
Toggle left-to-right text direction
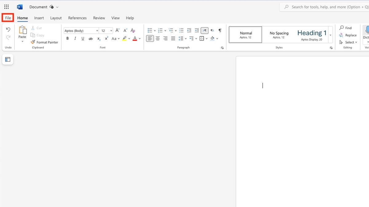pos(204,30)
